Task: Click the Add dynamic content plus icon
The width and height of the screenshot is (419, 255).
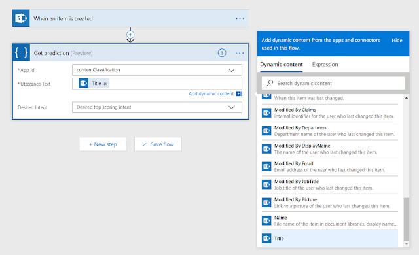Action: tap(239, 93)
